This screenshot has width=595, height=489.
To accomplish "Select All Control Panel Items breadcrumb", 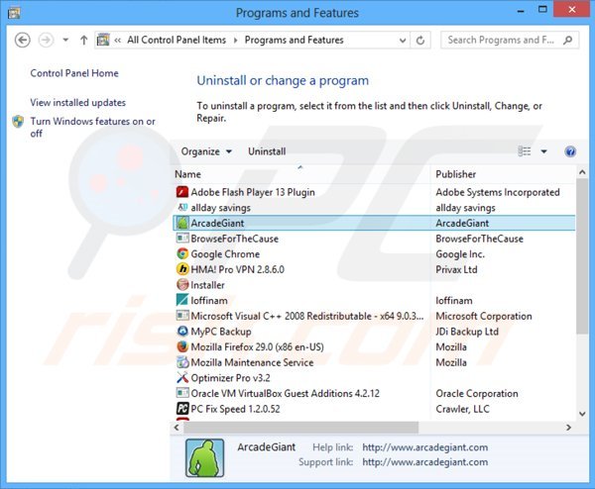I will [177, 40].
